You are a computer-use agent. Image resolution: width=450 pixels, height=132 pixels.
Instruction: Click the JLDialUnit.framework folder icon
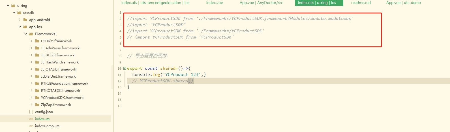click(x=37, y=76)
